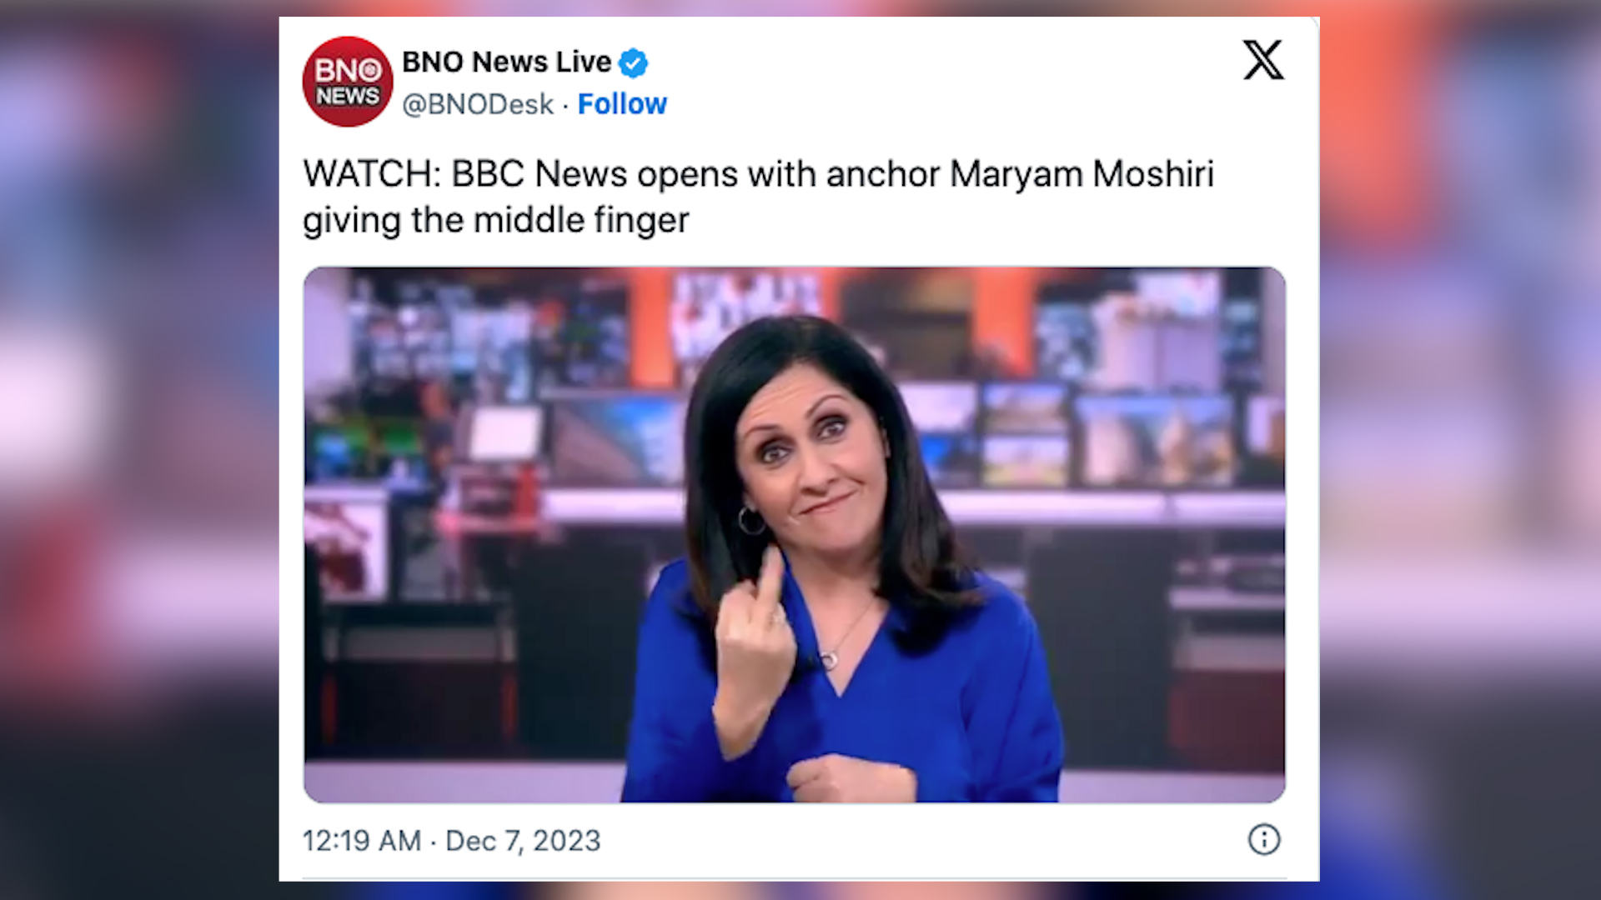This screenshot has height=900, width=1601.
Task: Open the tweet date Dec 7, 2023
Action: click(523, 841)
